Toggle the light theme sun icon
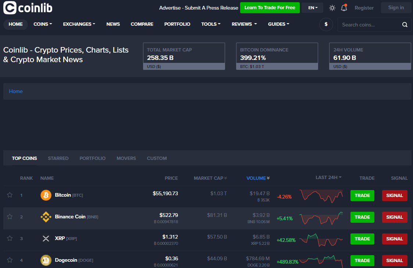This screenshot has width=413, height=268. coord(332,8)
